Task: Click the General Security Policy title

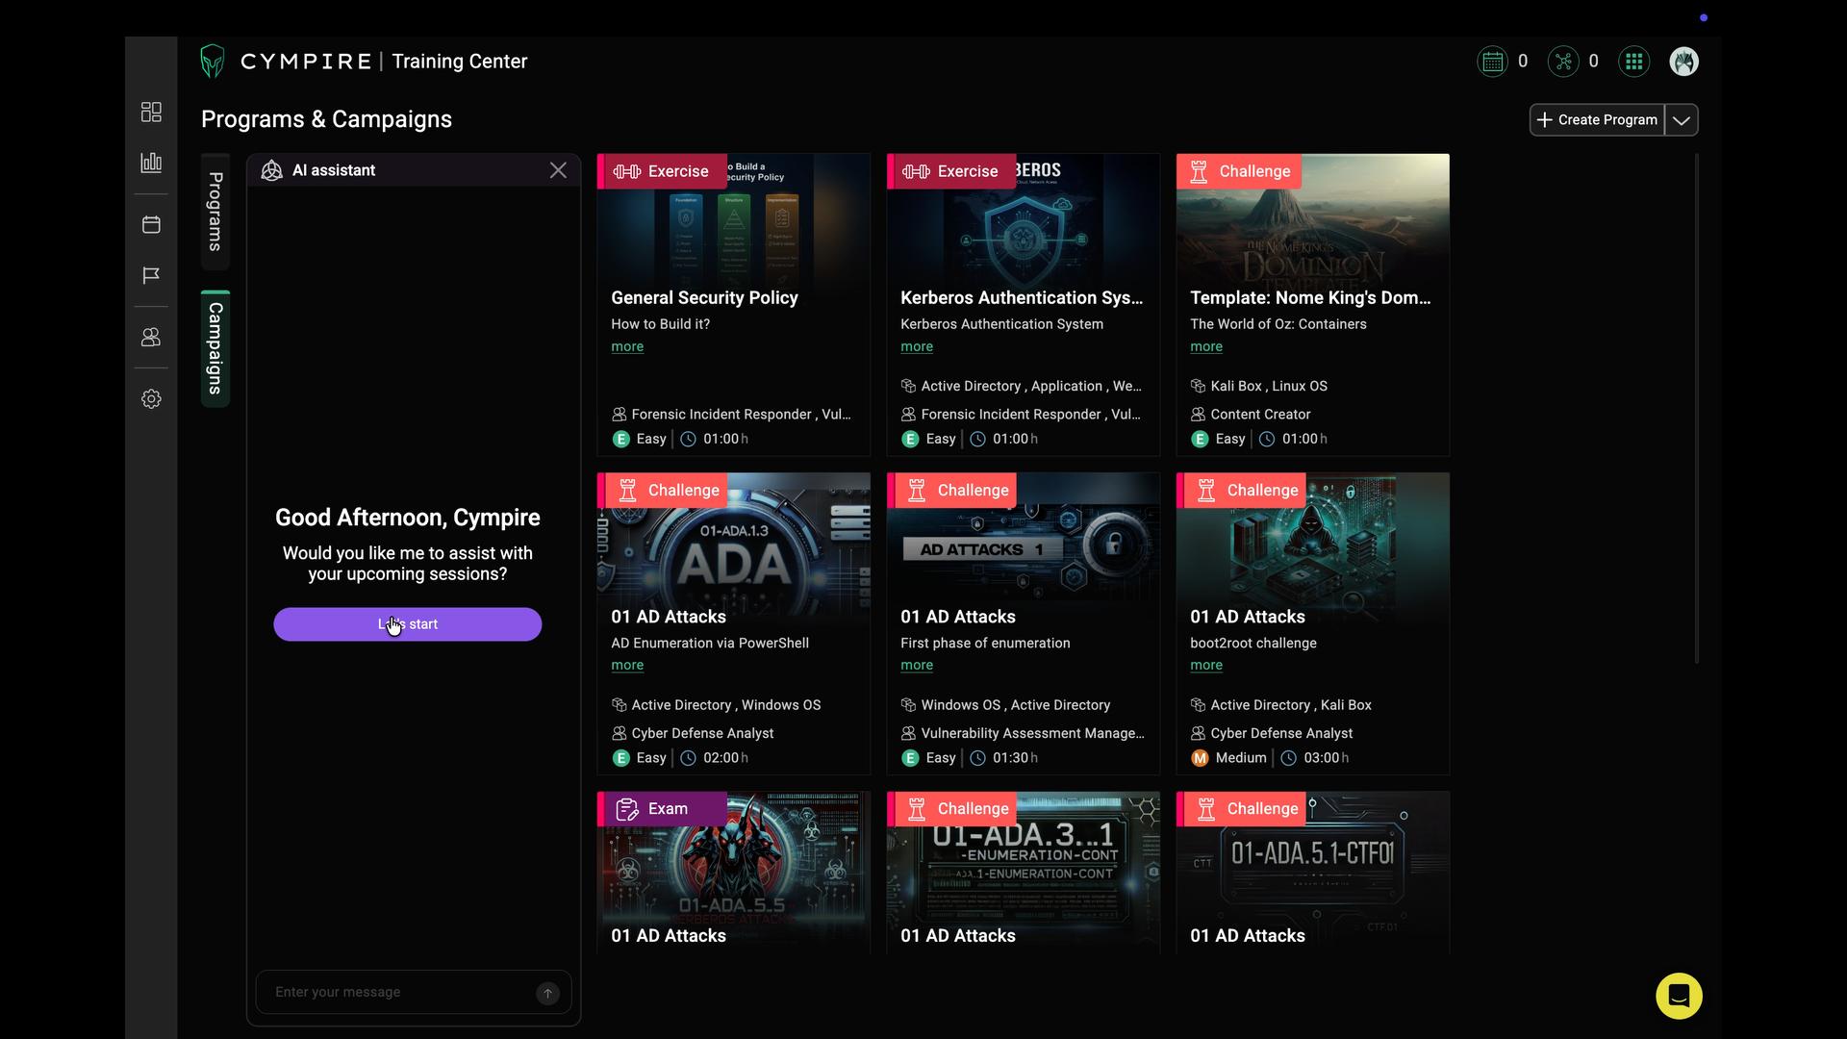Action: tap(704, 298)
